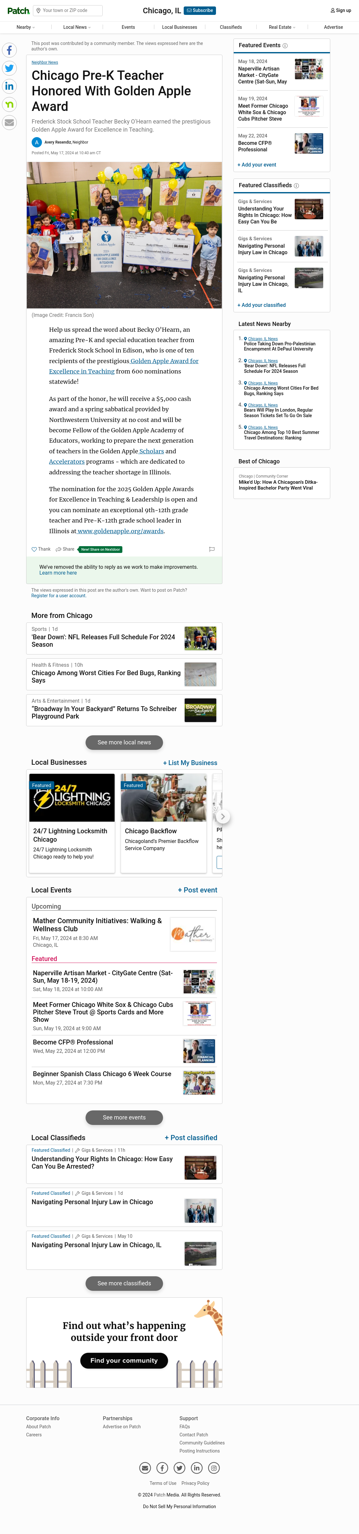Click Register for a user account link
Viewport: 359px width, 1534px height.
(58, 596)
